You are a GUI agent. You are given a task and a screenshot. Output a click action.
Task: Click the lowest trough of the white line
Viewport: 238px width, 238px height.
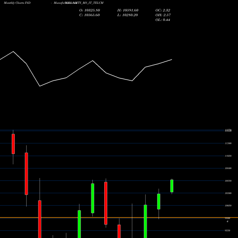click(x=40, y=86)
